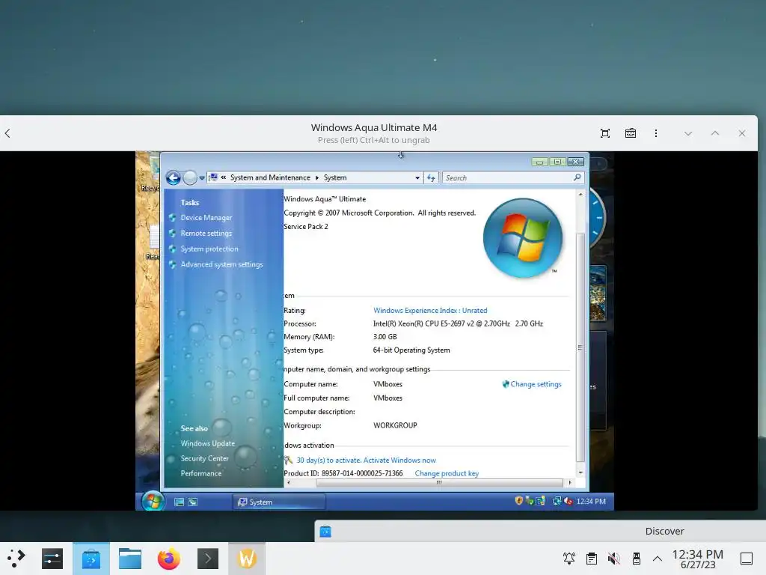Open the Dolphin file manager in the taskbar

click(130, 559)
